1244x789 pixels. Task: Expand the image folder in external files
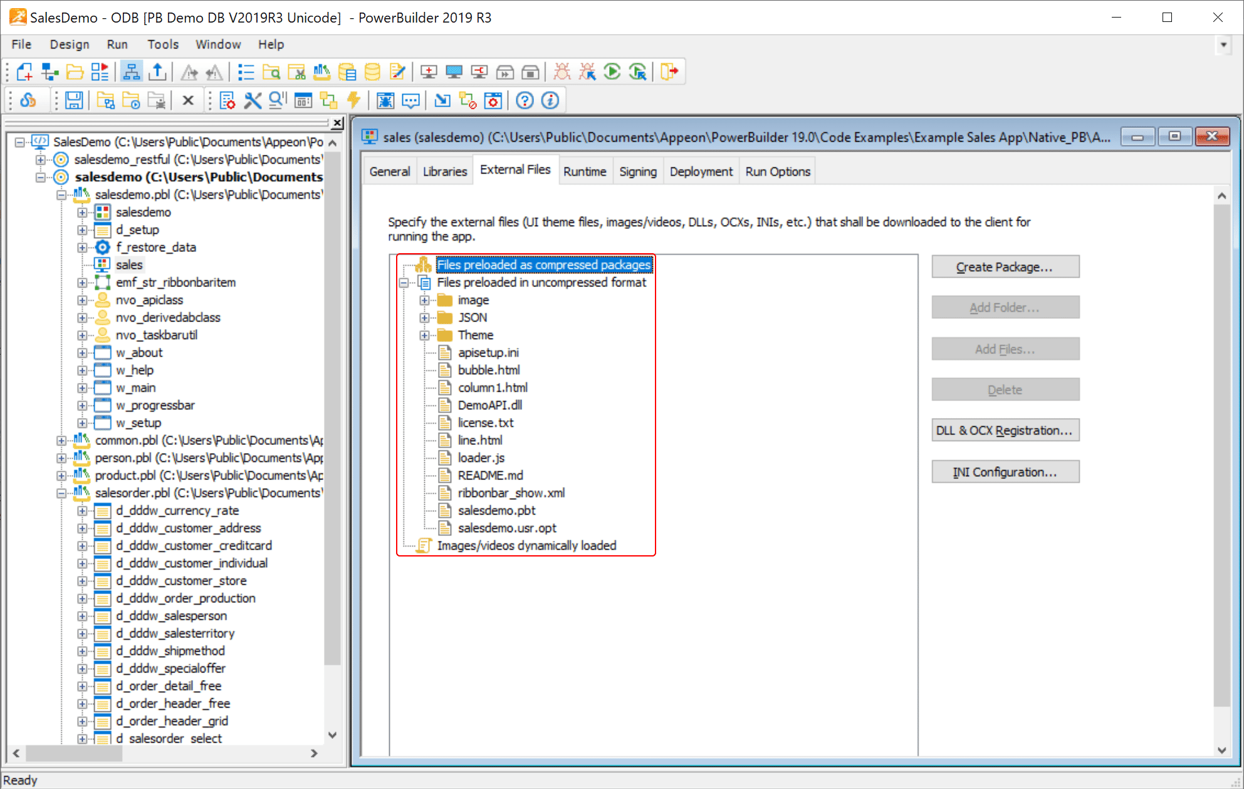[x=424, y=300]
